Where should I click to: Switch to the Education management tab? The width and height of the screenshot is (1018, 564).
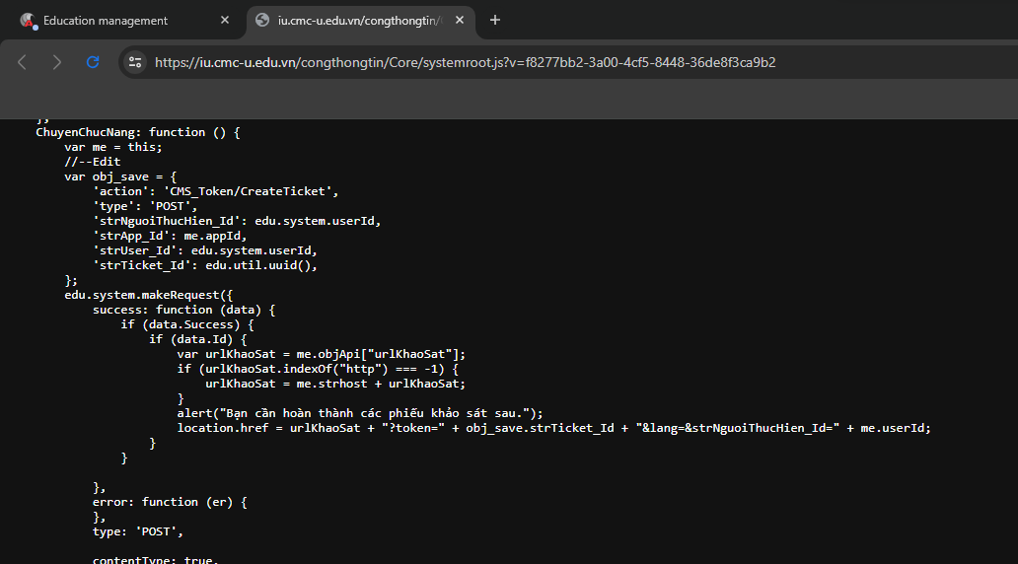[x=106, y=21]
